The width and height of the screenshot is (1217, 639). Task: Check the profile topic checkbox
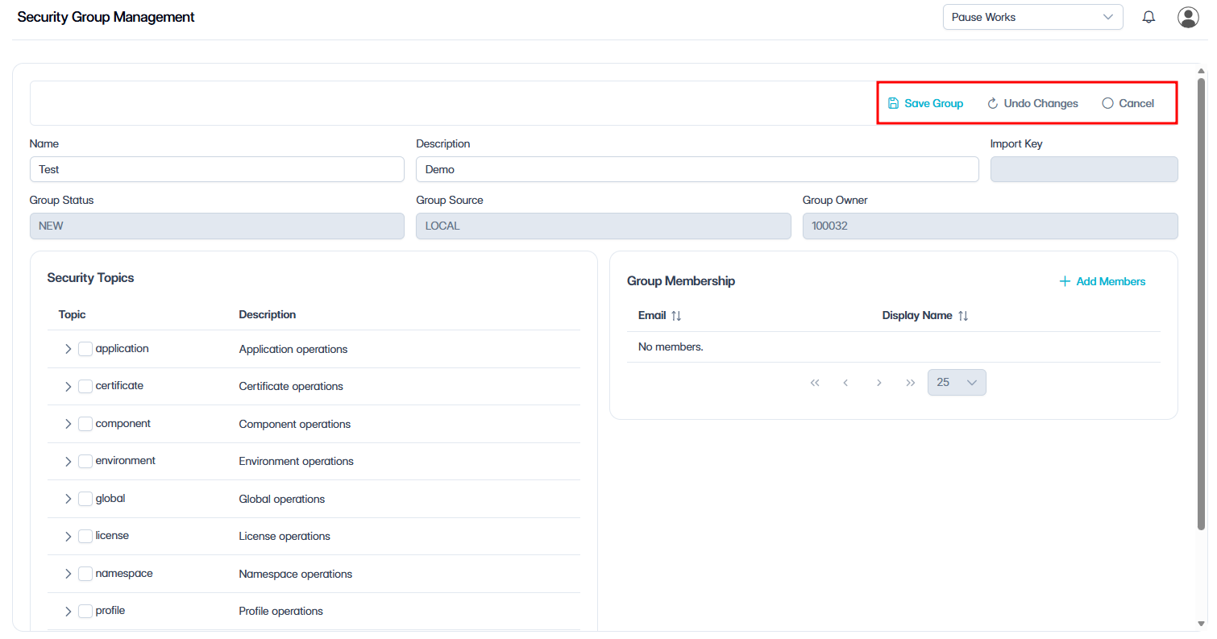pyautogui.click(x=85, y=611)
